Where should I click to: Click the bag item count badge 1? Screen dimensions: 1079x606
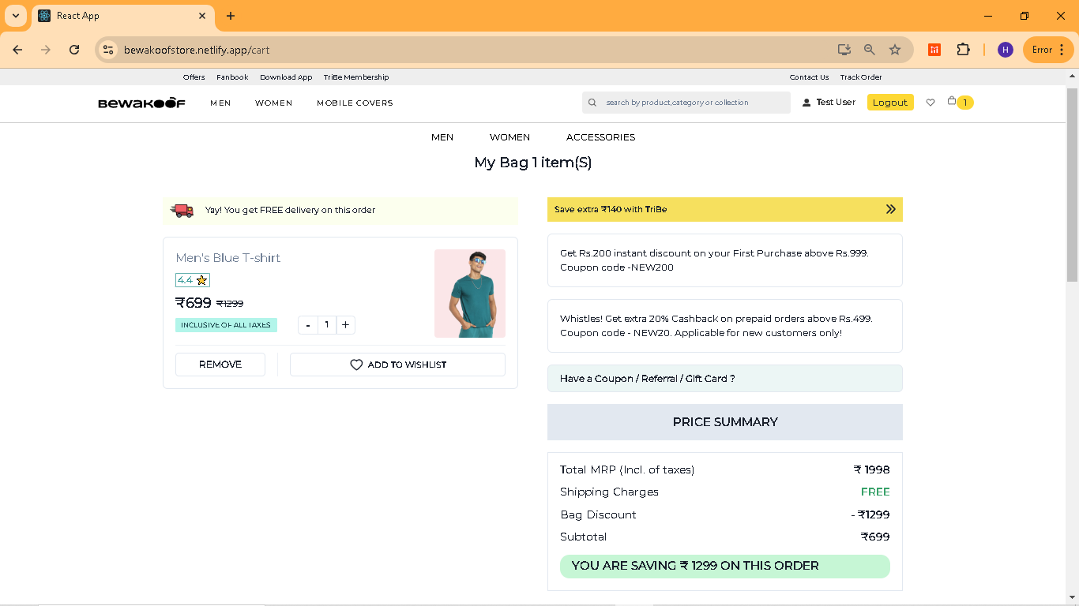coord(964,103)
